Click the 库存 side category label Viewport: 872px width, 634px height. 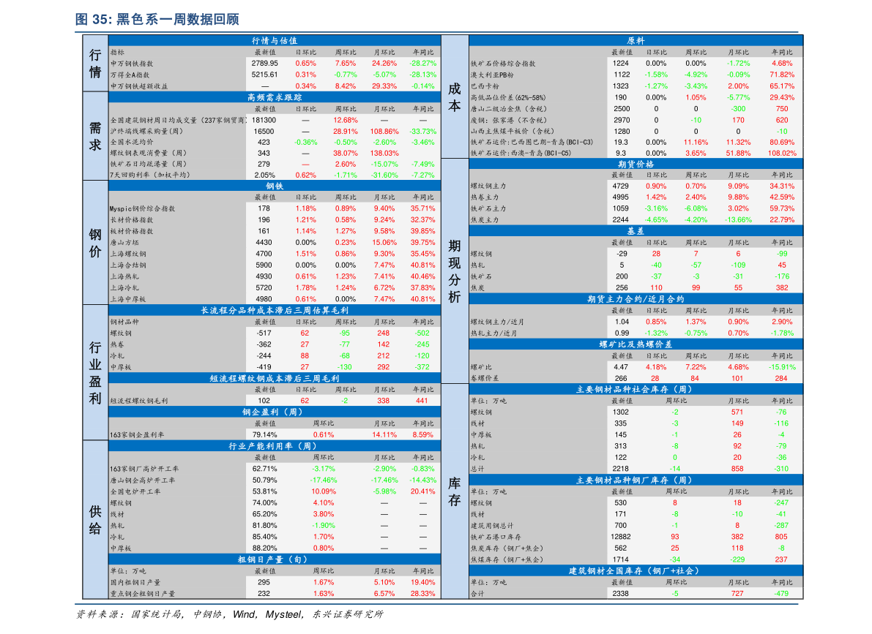point(455,491)
